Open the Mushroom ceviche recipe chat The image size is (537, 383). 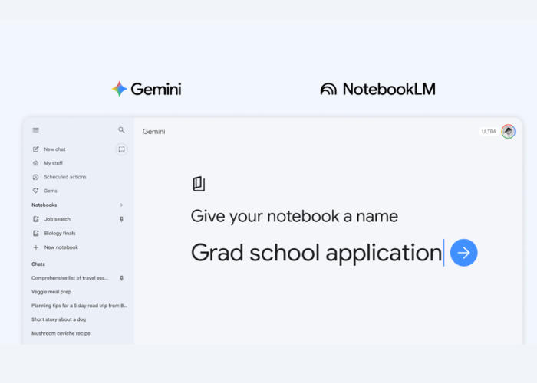pos(61,333)
